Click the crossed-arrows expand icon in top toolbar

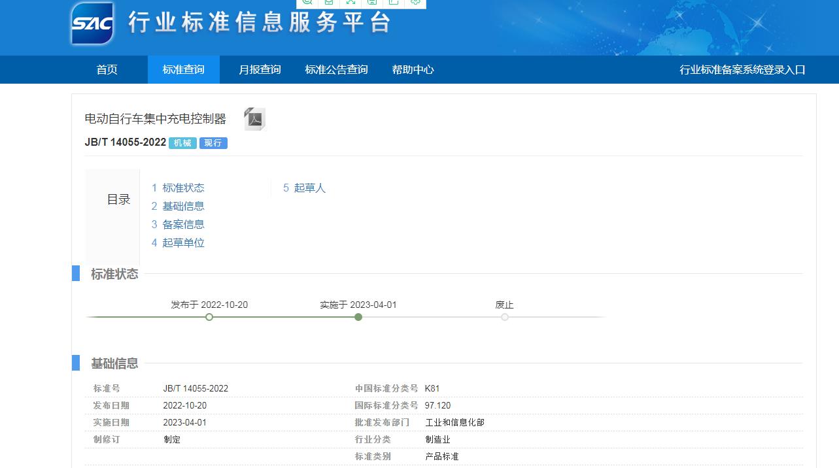point(351,2)
